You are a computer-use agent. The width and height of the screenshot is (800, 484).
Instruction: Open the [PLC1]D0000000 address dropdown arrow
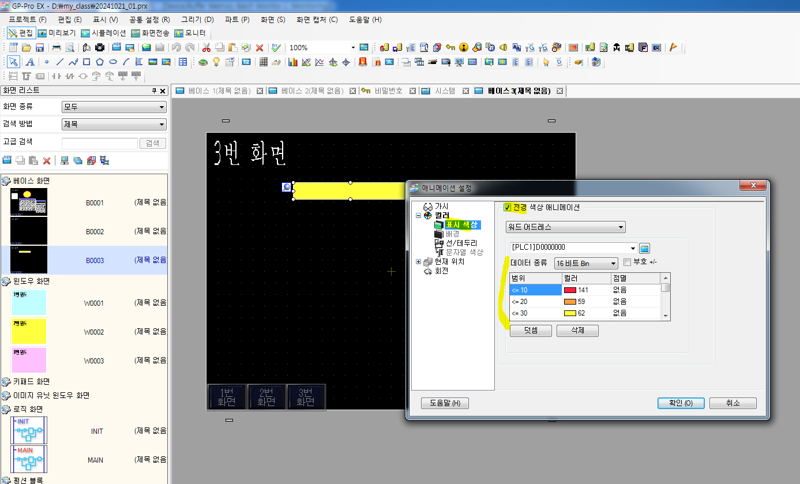[x=633, y=248]
